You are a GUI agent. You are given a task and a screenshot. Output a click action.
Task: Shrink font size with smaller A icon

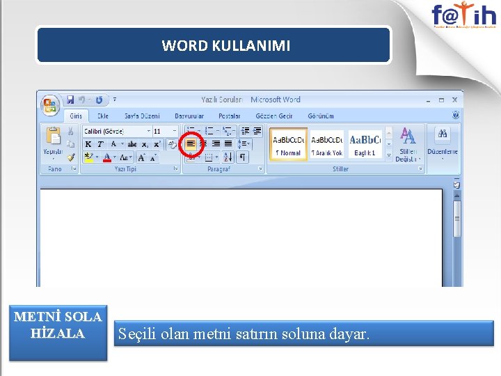click(153, 157)
